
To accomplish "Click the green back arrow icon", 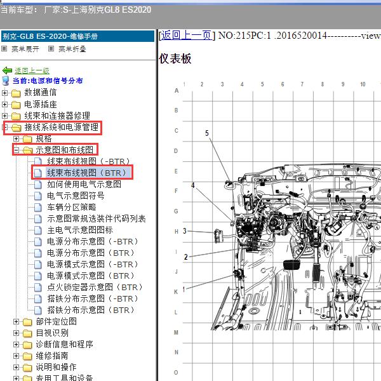I will coord(7,70).
